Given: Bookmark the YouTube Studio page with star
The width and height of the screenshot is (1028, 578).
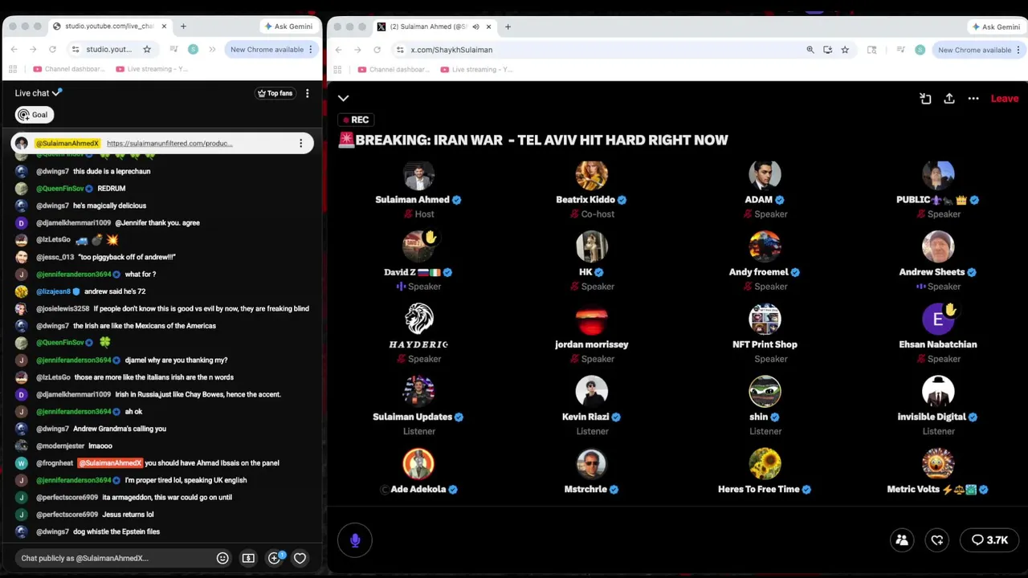Looking at the screenshot, I should (147, 49).
